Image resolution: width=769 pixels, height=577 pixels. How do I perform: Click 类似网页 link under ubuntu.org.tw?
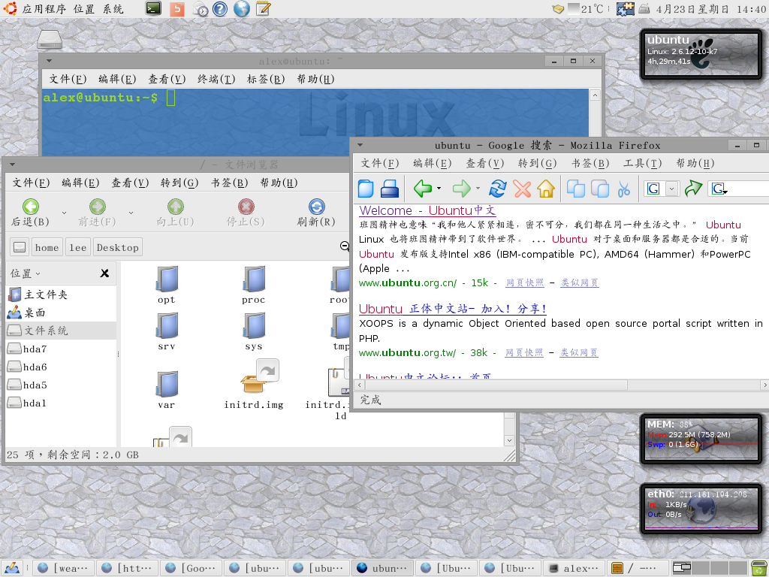point(579,352)
